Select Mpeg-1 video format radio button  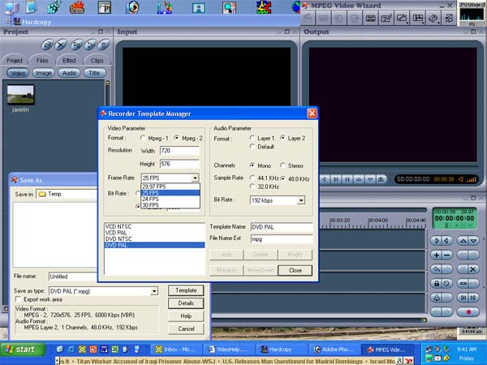pyautogui.click(x=143, y=138)
